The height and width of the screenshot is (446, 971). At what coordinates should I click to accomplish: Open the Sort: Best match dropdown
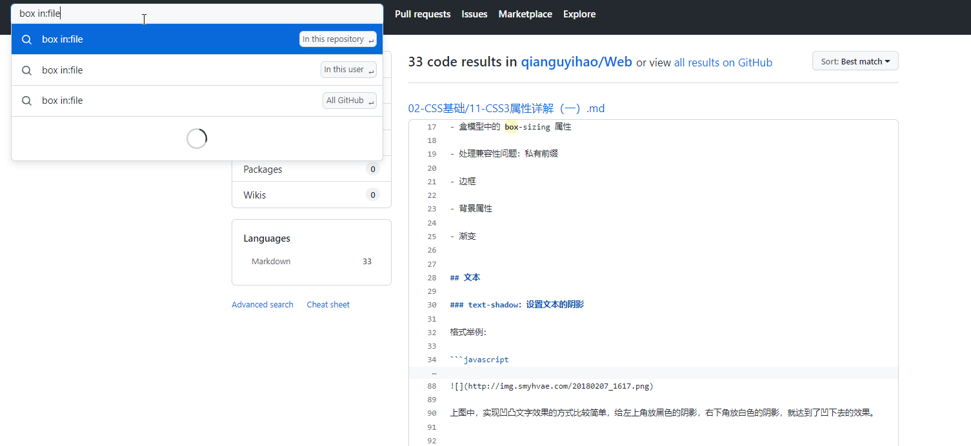click(855, 61)
